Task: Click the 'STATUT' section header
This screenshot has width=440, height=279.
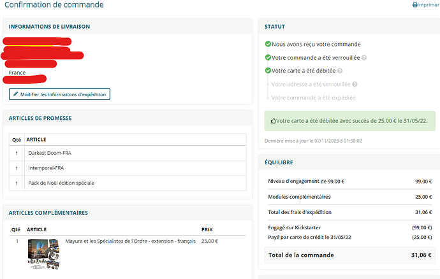Action: (x=275, y=27)
